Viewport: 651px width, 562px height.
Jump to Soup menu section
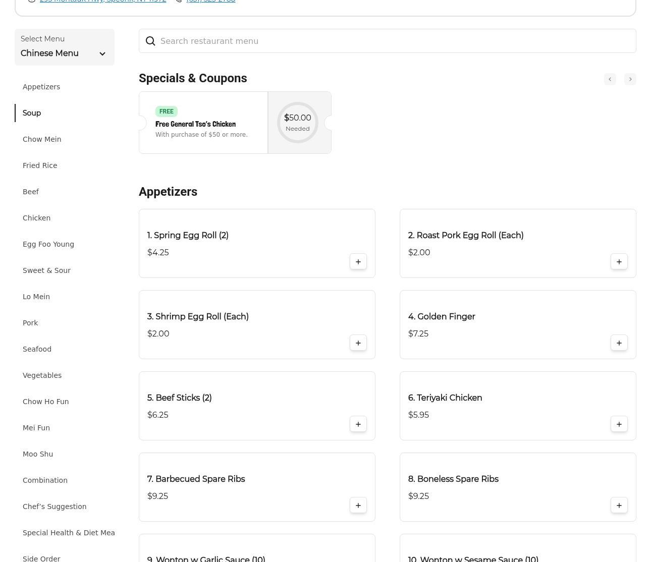click(x=32, y=113)
